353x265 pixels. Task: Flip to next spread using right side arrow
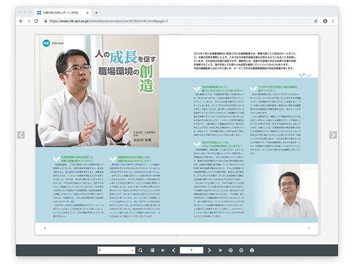pyautogui.click(x=333, y=135)
